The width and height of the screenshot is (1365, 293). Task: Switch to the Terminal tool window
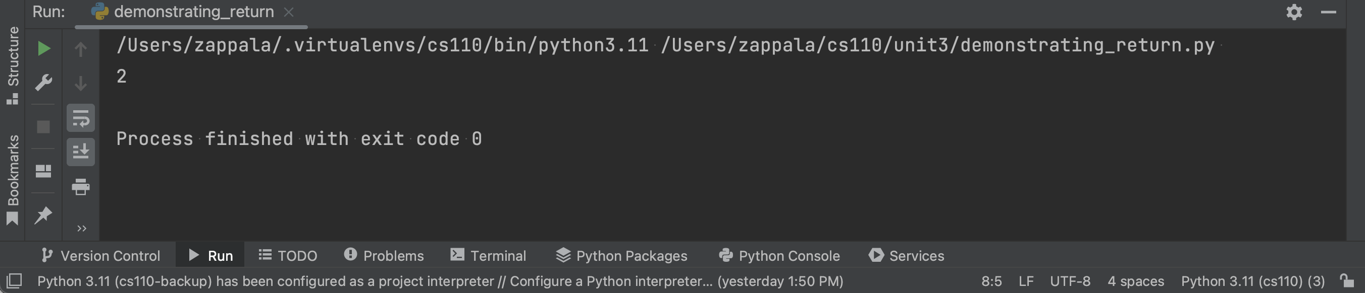[x=488, y=255]
